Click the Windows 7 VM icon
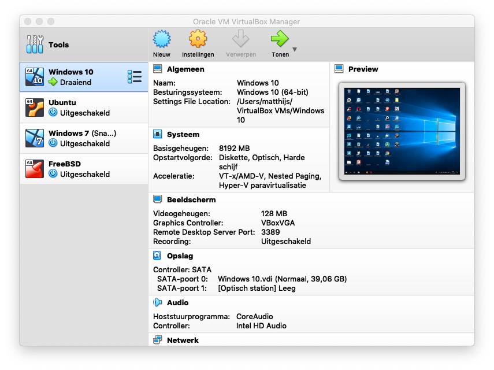Screen dimensions: 494x370 click(x=35, y=138)
